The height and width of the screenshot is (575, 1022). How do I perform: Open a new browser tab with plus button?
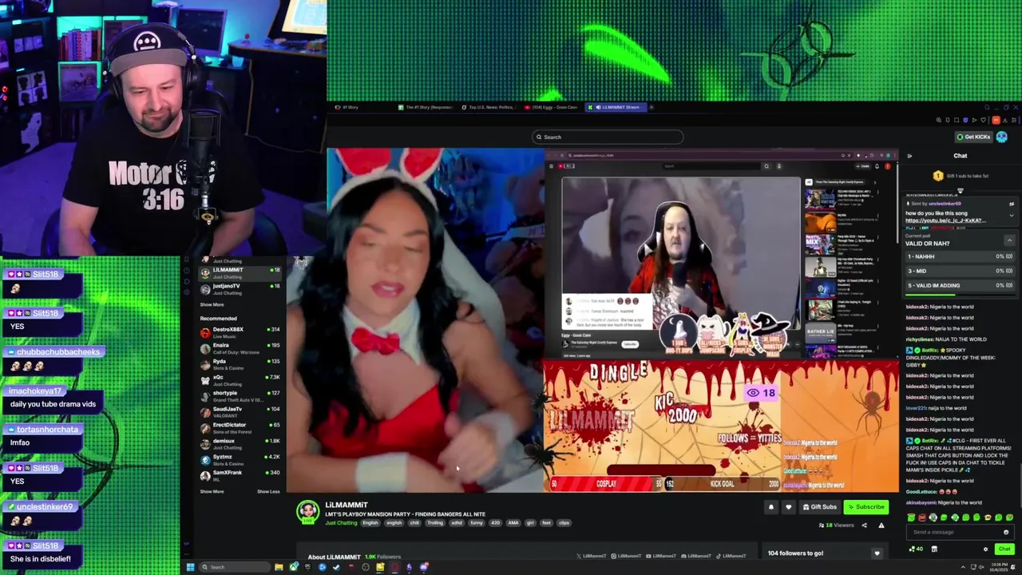pyautogui.click(x=652, y=107)
